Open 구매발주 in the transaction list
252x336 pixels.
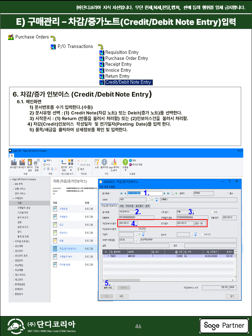pos(63,217)
